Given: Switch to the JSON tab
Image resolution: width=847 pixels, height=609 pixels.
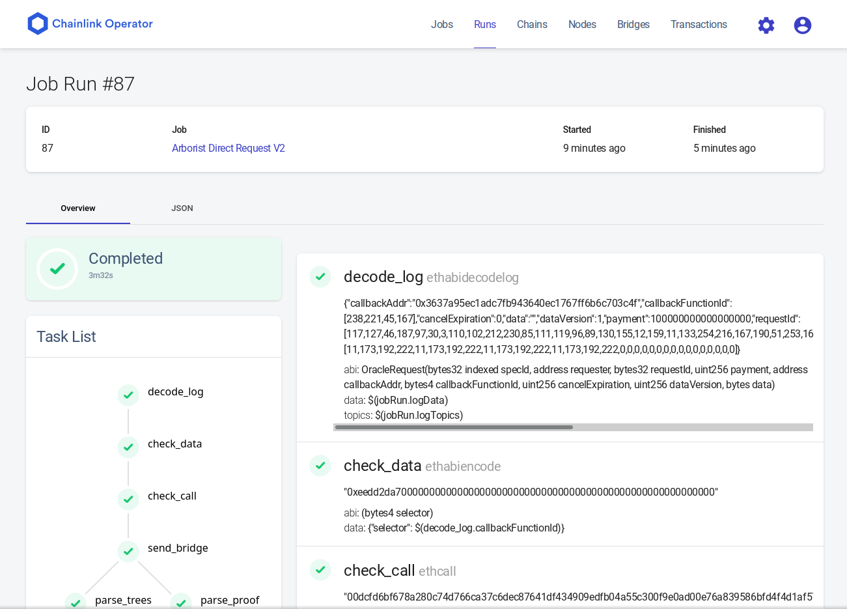Looking at the screenshot, I should [182, 208].
